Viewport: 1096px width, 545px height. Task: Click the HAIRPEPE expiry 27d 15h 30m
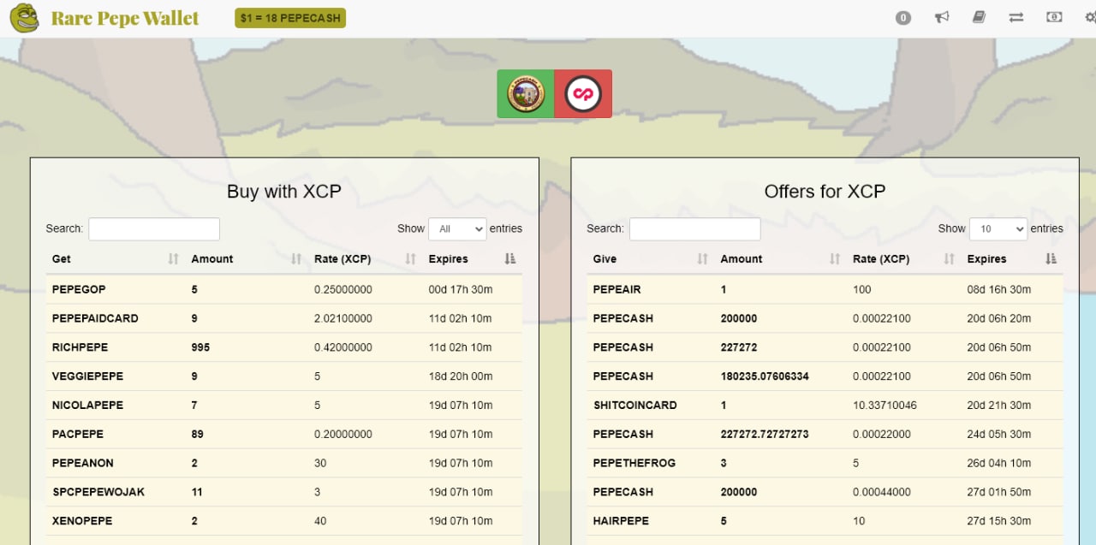(x=999, y=521)
